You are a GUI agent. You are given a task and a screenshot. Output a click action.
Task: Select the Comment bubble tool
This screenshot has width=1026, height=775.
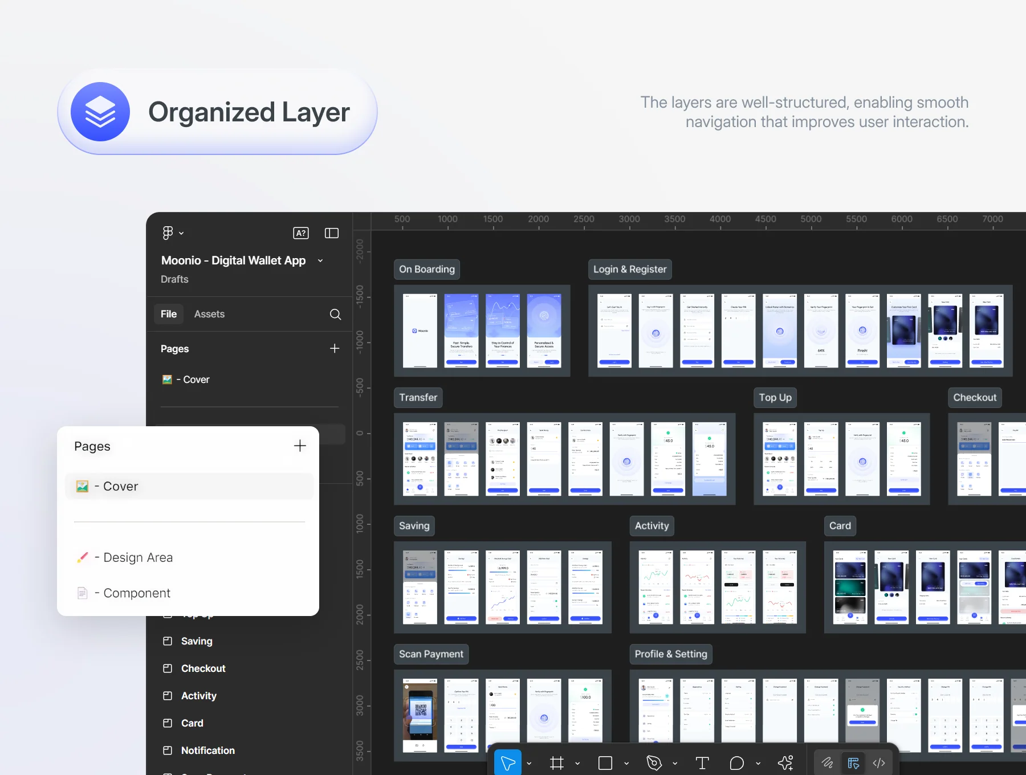click(x=737, y=763)
